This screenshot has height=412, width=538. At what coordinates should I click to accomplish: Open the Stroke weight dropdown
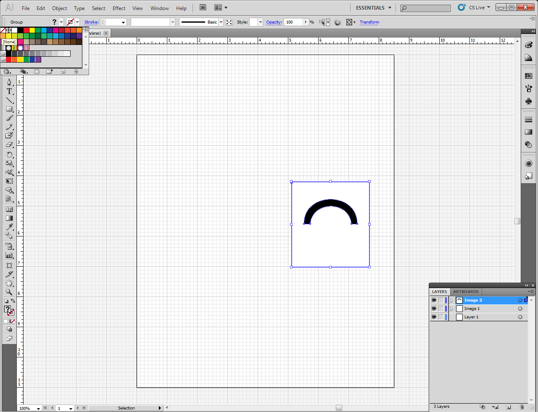(124, 22)
